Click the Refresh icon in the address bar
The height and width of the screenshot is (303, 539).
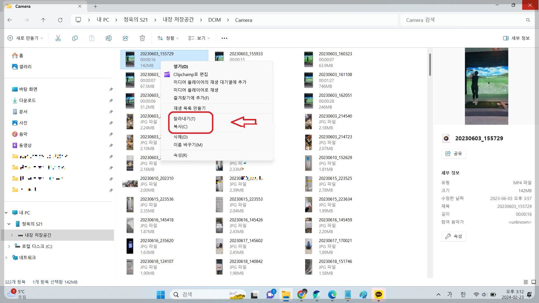pyautogui.click(x=60, y=20)
